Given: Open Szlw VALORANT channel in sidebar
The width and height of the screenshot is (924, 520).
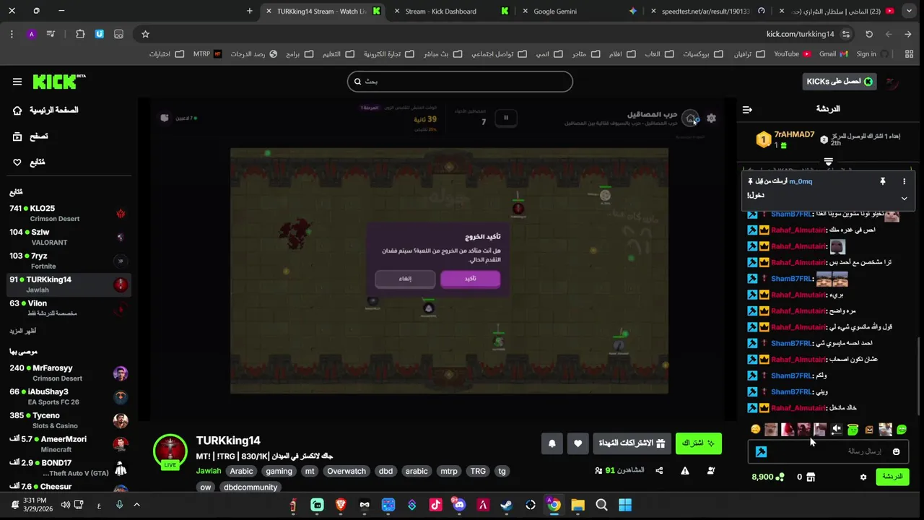Looking at the screenshot, I should tap(69, 237).
